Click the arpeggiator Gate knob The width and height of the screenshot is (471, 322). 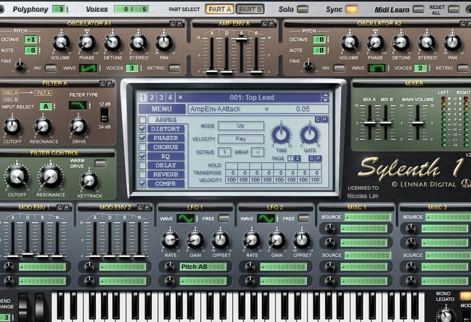tap(310, 134)
